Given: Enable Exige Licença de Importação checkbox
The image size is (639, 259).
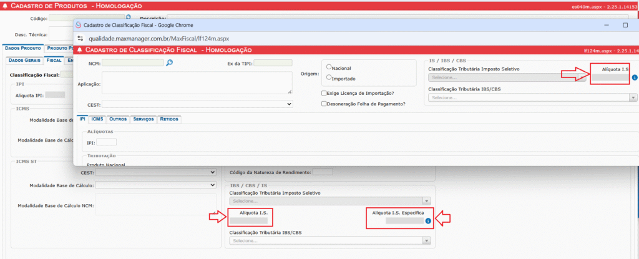Looking at the screenshot, I should (324, 93).
